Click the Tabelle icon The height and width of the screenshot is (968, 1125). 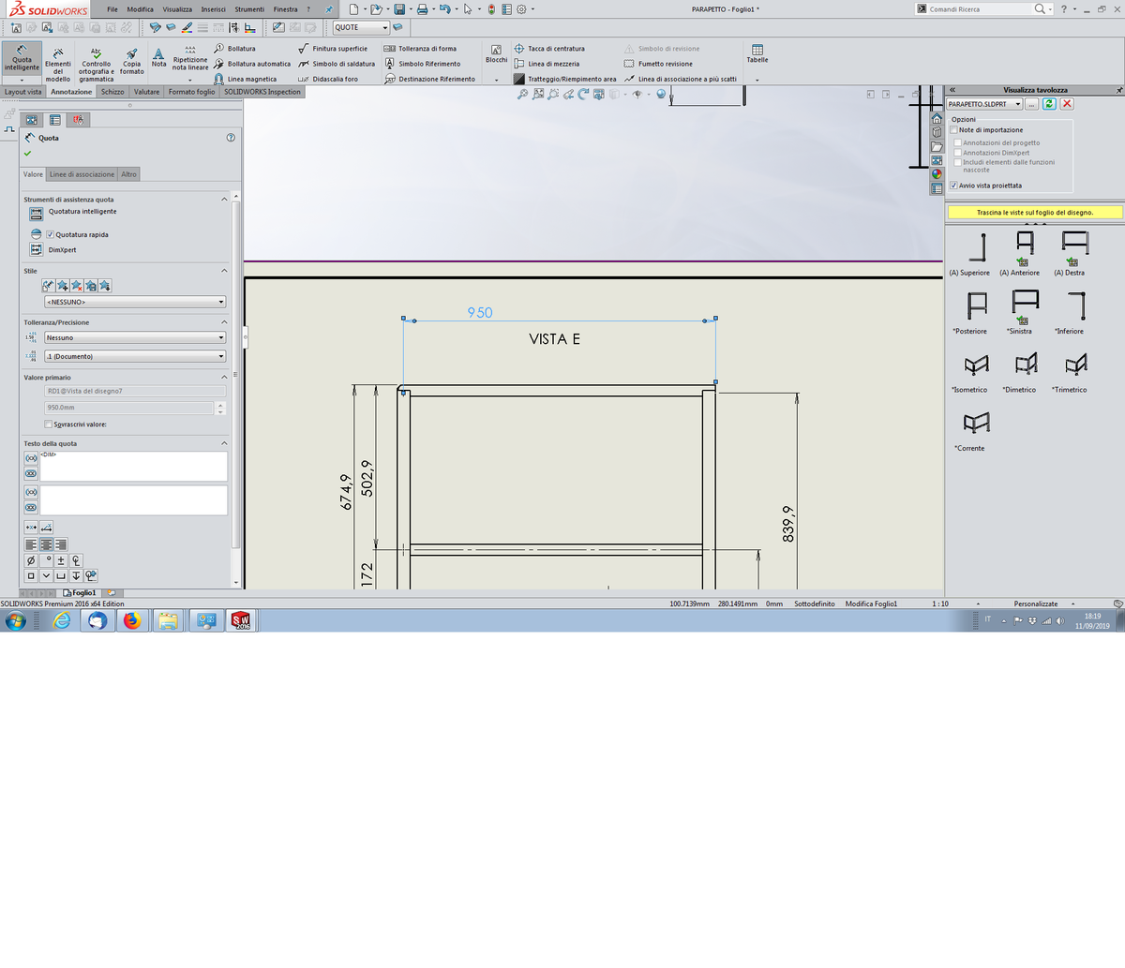[x=757, y=53]
